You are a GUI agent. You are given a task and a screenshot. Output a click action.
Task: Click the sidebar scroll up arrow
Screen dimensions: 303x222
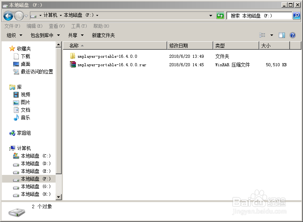click(x=59, y=45)
